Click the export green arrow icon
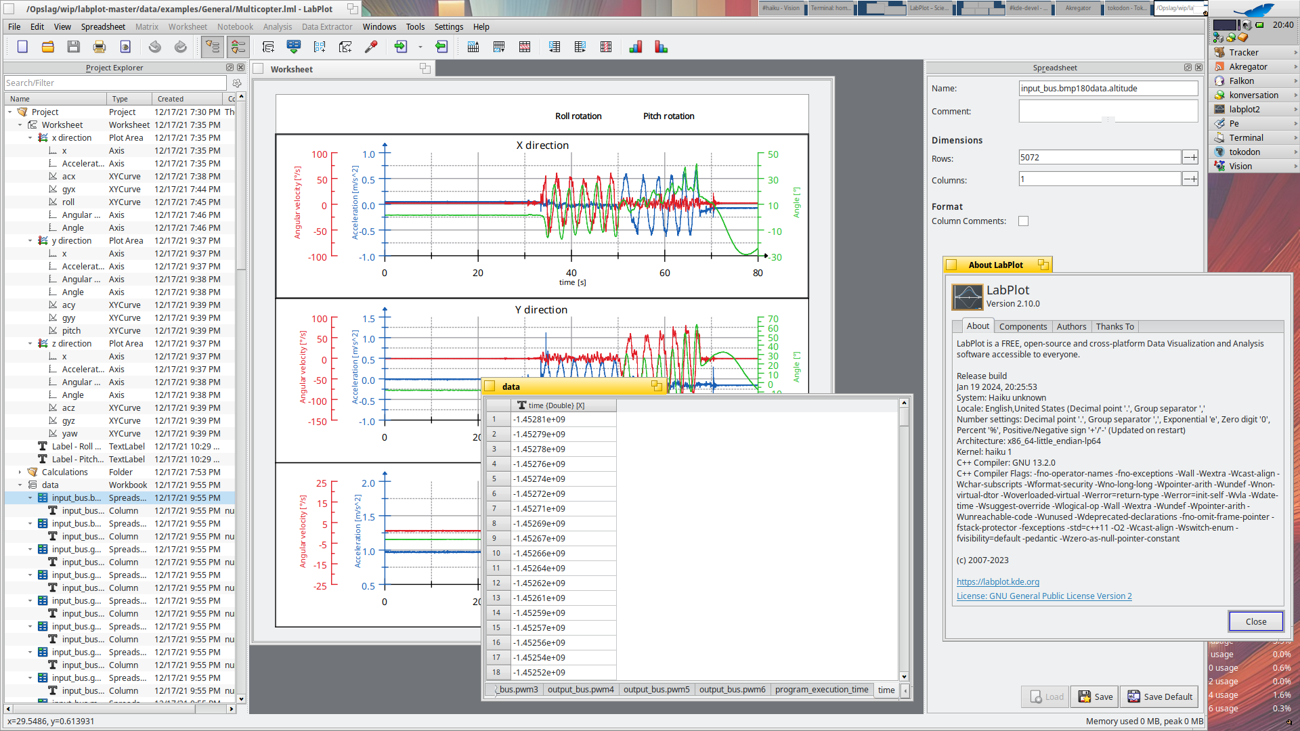Image resolution: width=1300 pixels, height=731 pixels. click(441, 47)
